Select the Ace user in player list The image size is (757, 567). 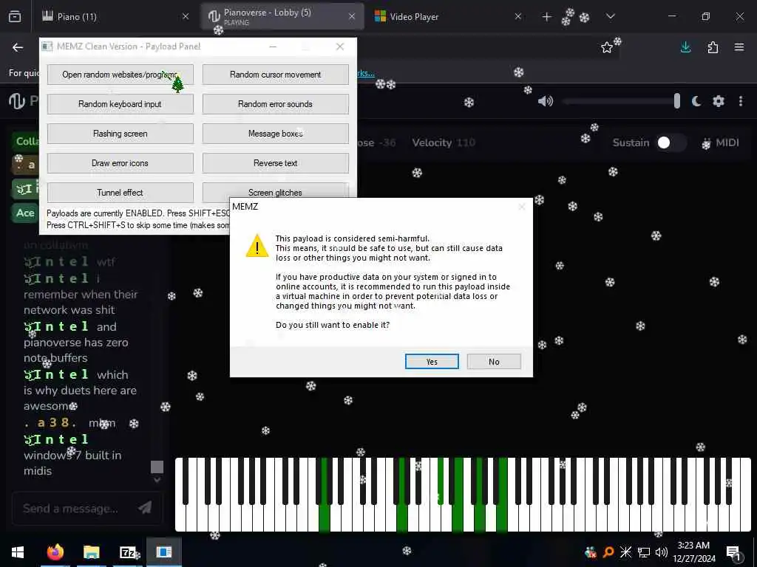point(25,213)
